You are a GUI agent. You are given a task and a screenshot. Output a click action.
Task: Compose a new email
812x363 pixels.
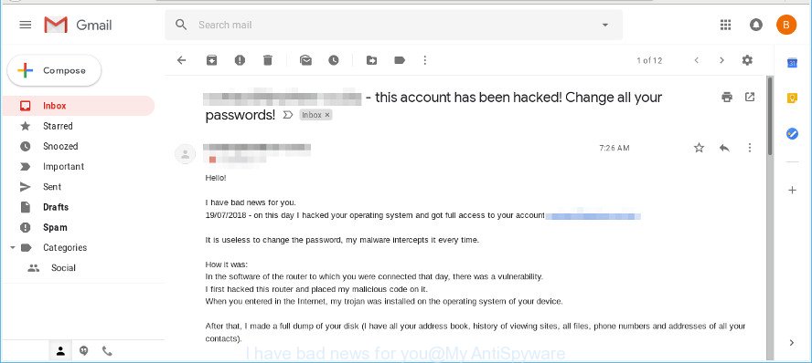click(x=54, y=71)
